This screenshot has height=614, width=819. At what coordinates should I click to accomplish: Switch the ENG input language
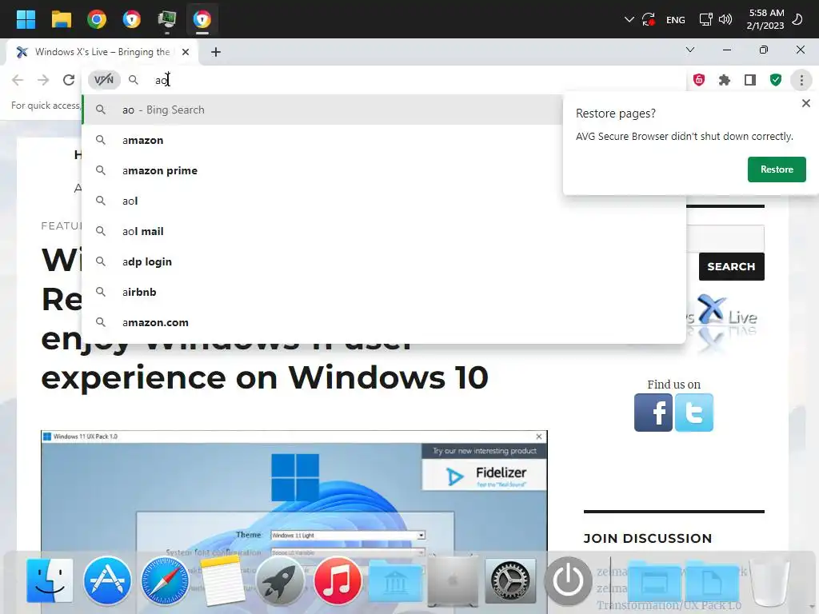(675, 20)
